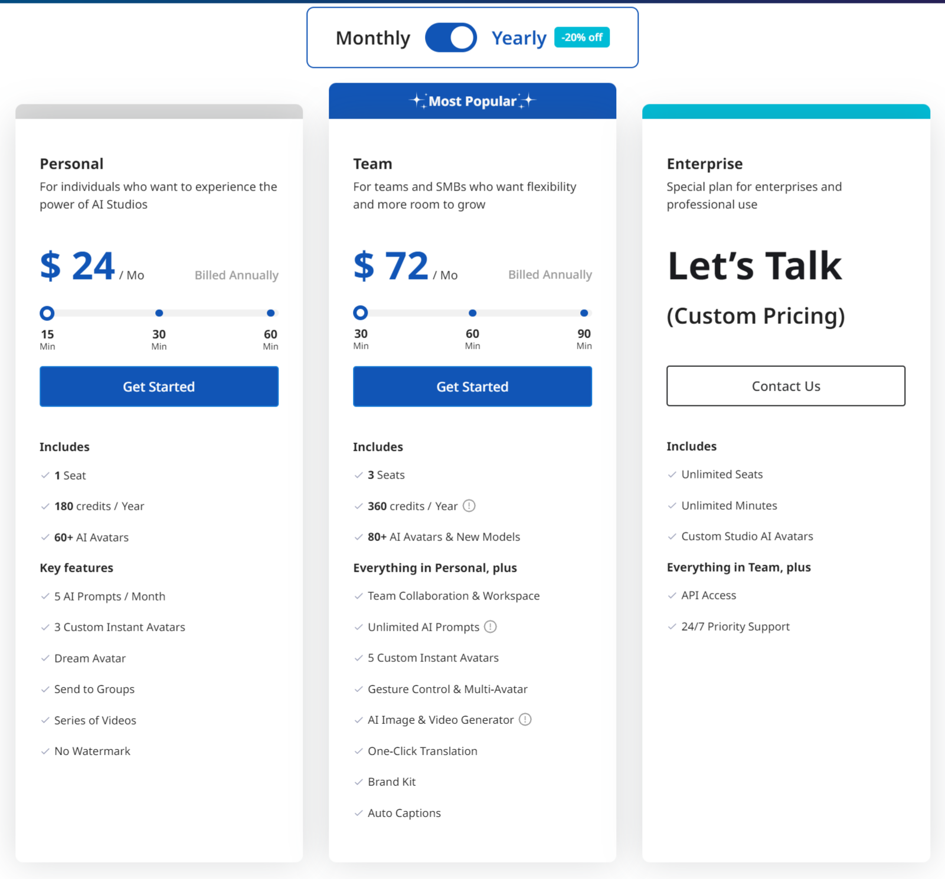
Task: Open info icon beside AI Image & Video Generator
Action: click(525, 719)
